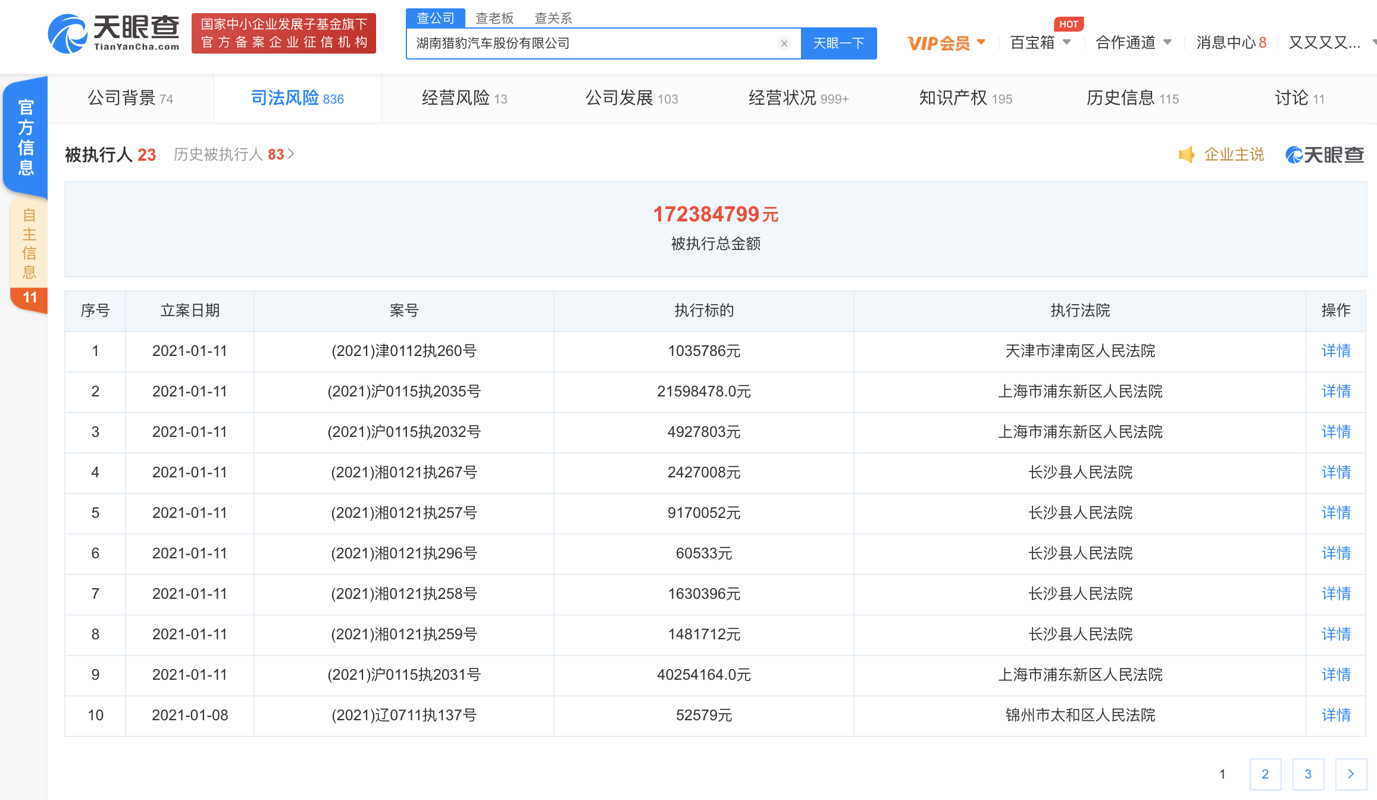Click inside the company search input field

point(595,43)
